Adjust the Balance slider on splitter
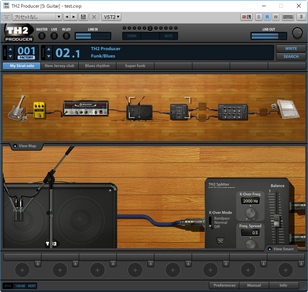 [x=277, y=221]
